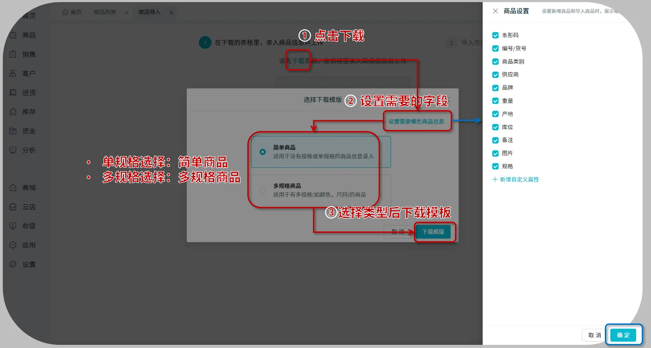Open 收银 from the left sidebar
The image size is (651, 348).
[x=23, y=226]
